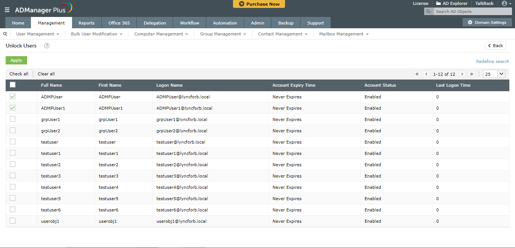The image size is (515, 248).
Task: Click the Redefine search link
Action: [492, 61]
